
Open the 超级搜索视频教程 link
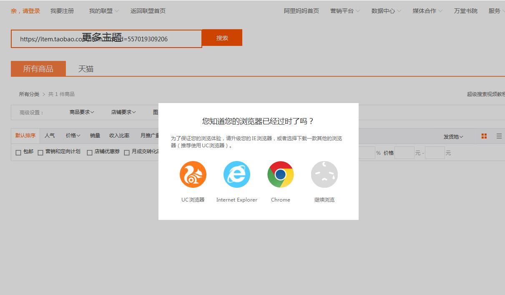[486, 94]
